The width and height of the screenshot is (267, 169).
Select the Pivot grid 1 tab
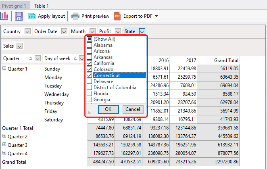[x=14, y=6]
